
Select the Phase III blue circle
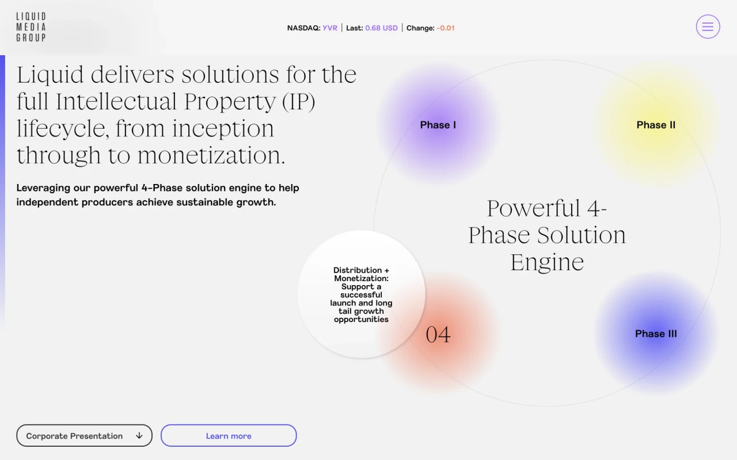point(656,333)
